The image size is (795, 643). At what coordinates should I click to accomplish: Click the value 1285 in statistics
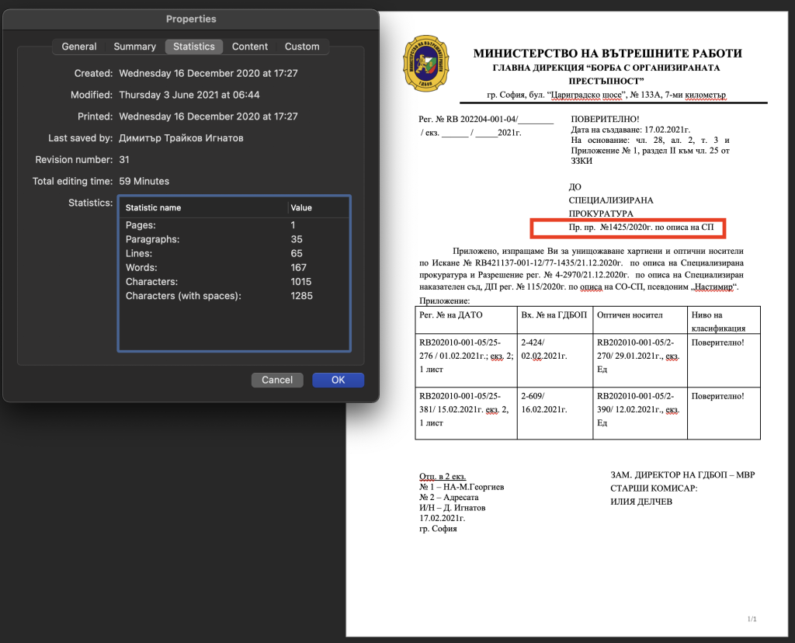point(302,296)
